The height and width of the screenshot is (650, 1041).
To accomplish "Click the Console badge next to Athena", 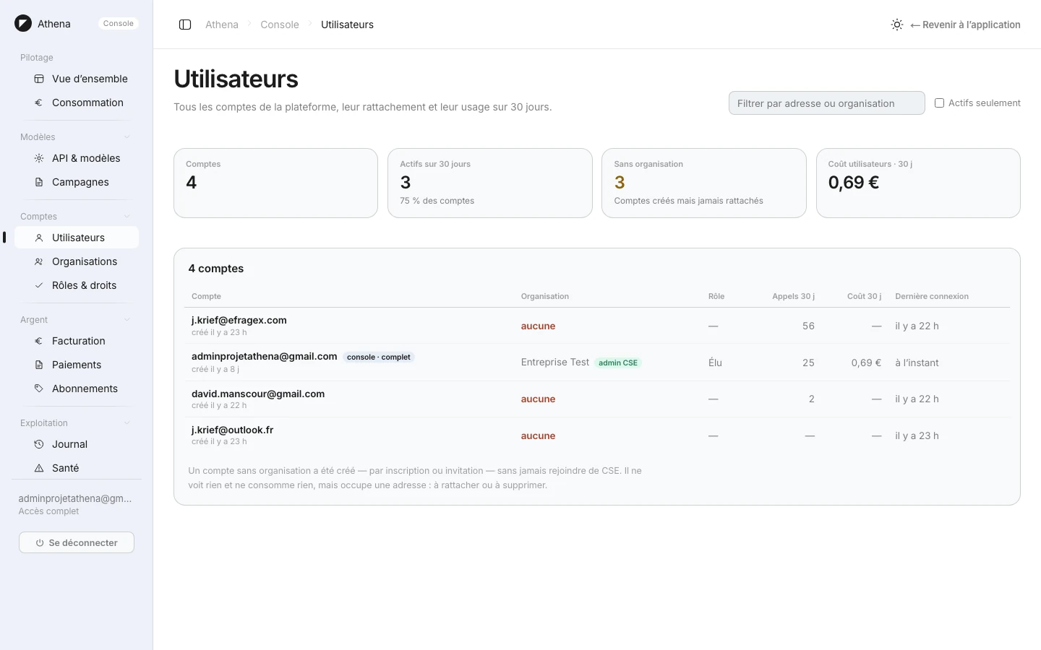I will [119, 24].
